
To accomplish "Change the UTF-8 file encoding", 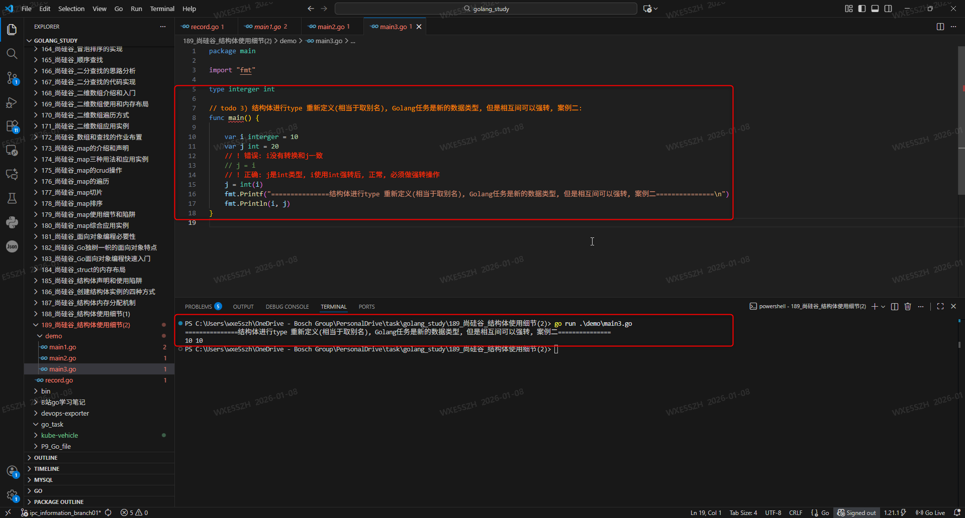I will [x=773, y=512].
